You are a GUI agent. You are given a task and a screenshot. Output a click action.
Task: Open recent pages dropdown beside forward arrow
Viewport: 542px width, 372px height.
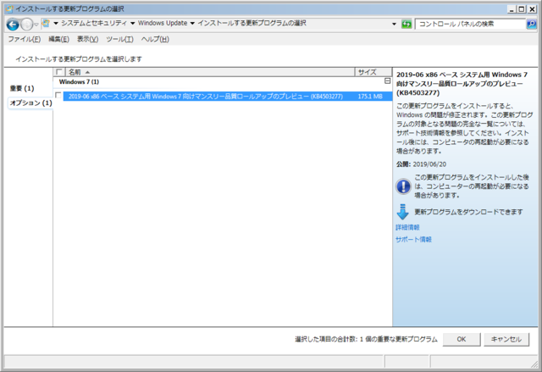[36, 25]
